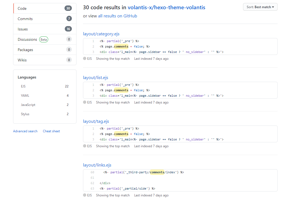
Task: Open the layout/category.ejs file result
Action: point(101,34)
